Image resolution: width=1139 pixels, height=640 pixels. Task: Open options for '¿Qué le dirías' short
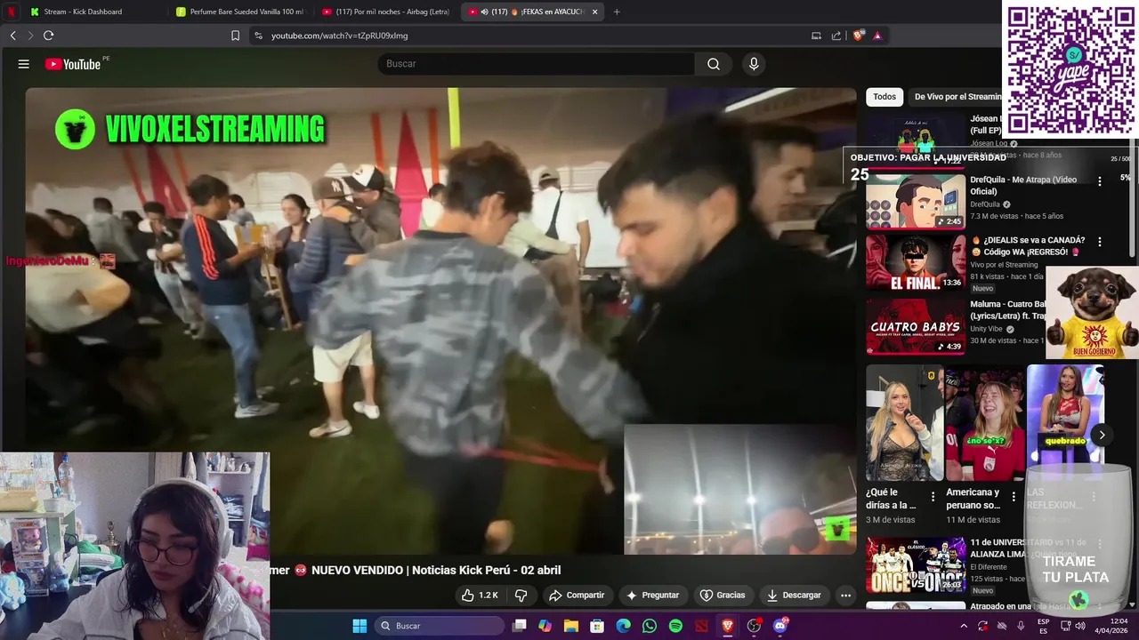click(x=933, y=497)
